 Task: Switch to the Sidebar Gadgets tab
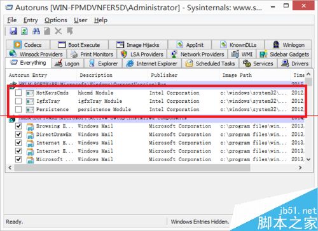tap(284, 54)
